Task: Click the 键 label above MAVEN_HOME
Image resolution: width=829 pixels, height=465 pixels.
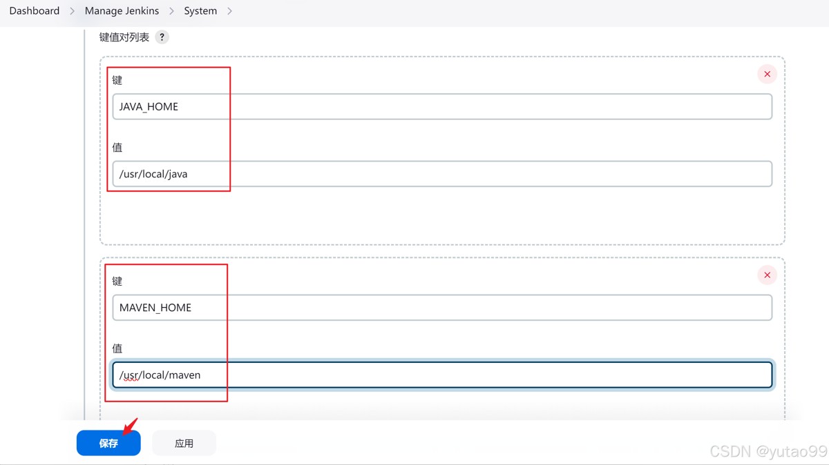Action: click(117, 281)
